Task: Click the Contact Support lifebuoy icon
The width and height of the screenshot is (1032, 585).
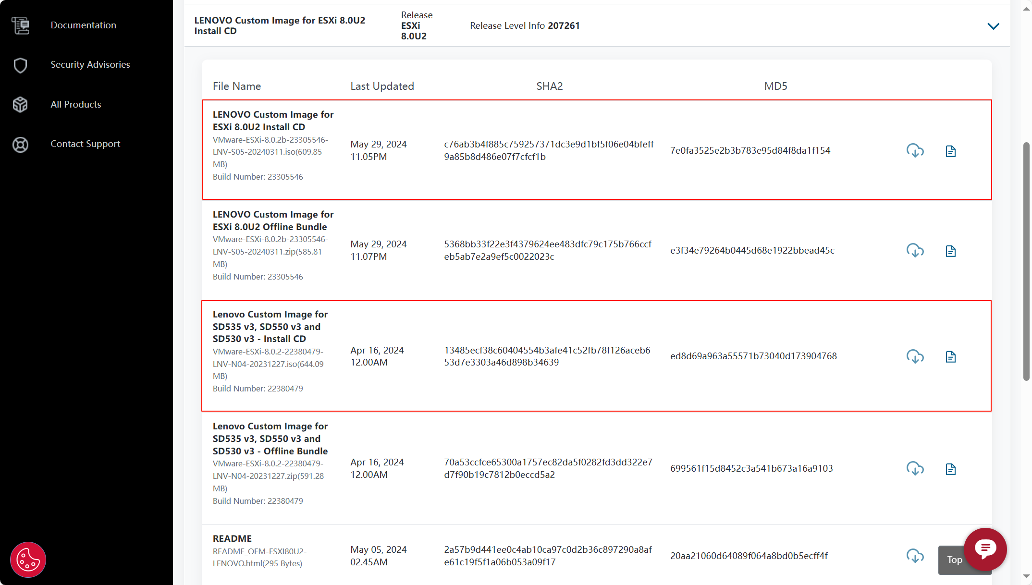Action: (20, 145)
